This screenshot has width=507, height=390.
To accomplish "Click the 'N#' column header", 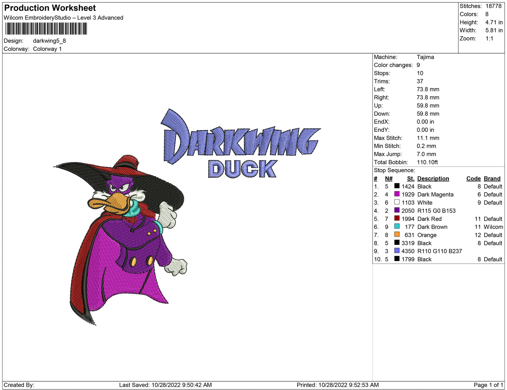I will pos(389,179).
